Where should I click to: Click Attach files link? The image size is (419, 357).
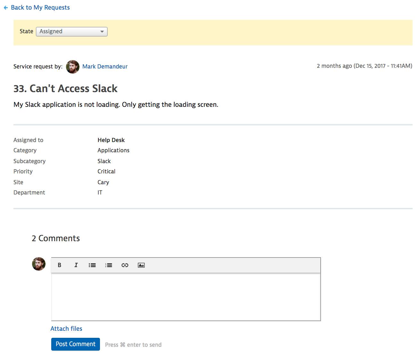point(66,329)
